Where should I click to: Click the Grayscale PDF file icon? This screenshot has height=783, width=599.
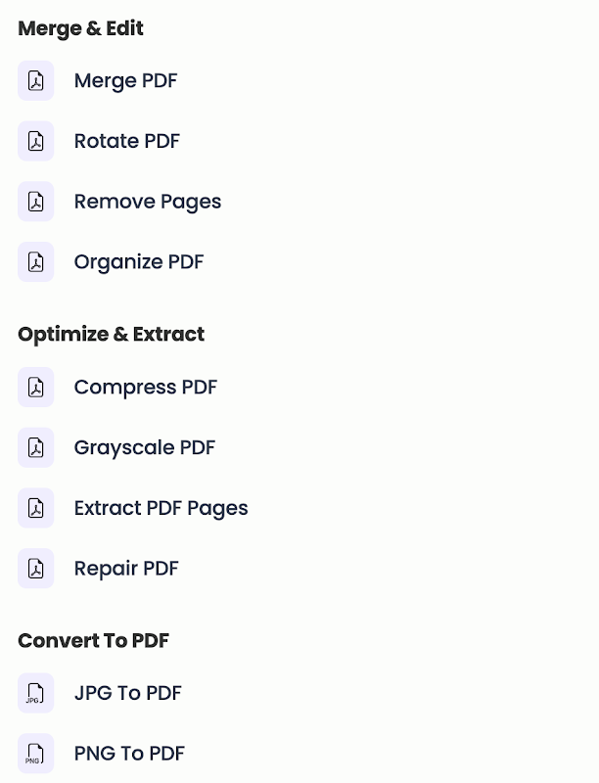(x=36, y=448)
